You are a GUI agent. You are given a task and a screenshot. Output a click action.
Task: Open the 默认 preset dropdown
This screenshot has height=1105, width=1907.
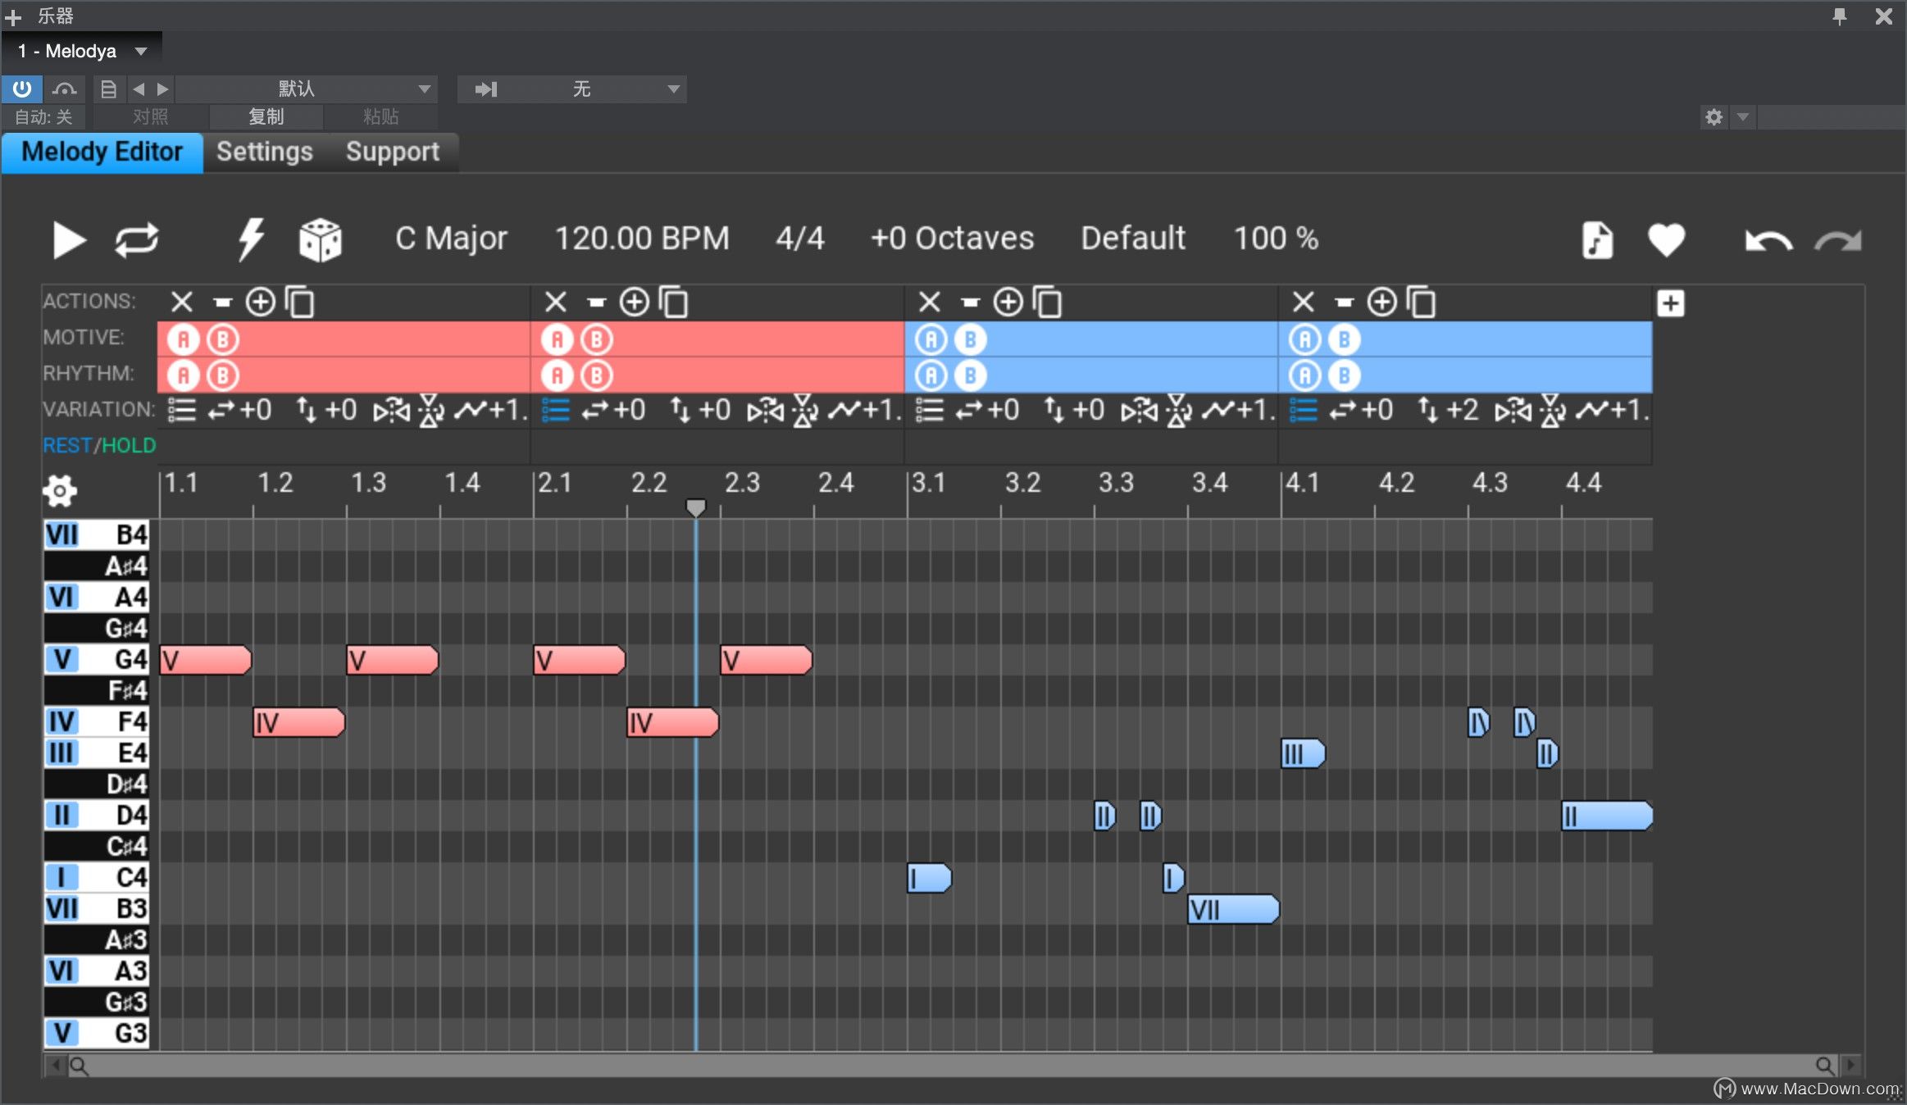pos(307,89)
